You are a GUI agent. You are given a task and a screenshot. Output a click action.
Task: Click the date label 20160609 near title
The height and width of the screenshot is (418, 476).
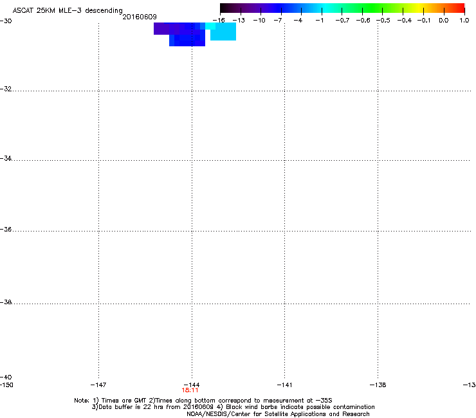tap(140, 17)
